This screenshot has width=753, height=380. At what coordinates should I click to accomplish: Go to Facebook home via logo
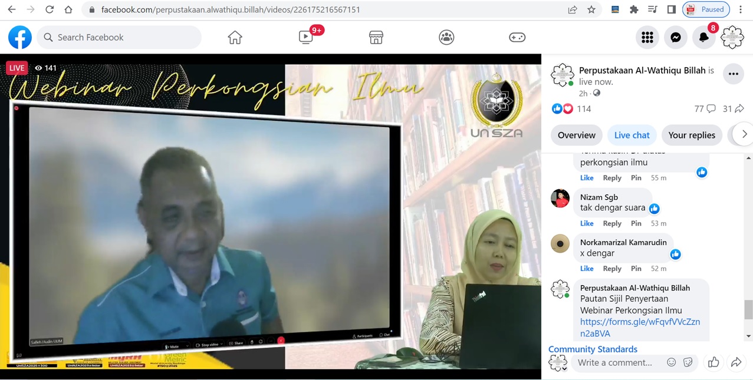pyautogui.click(x=20, y=37)
